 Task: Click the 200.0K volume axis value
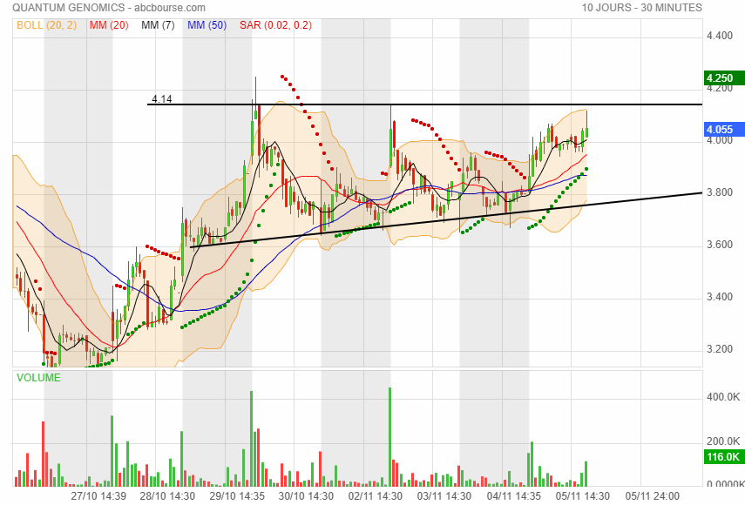[x=723, y=441]
